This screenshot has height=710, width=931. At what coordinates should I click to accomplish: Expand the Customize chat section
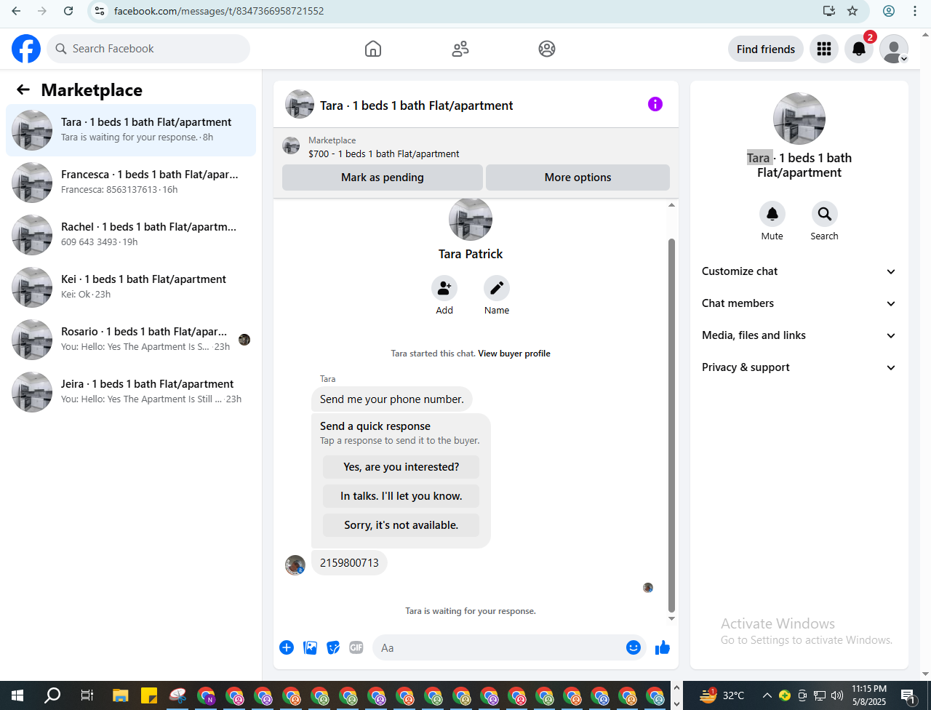[x=799, y=271]
